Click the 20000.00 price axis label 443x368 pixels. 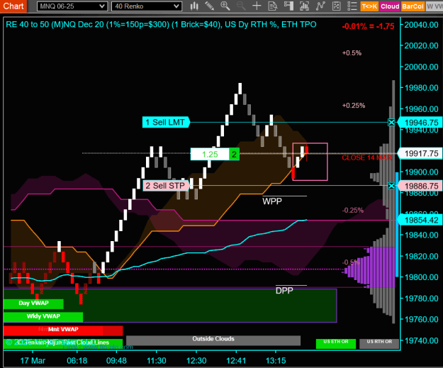coord(421,67)
